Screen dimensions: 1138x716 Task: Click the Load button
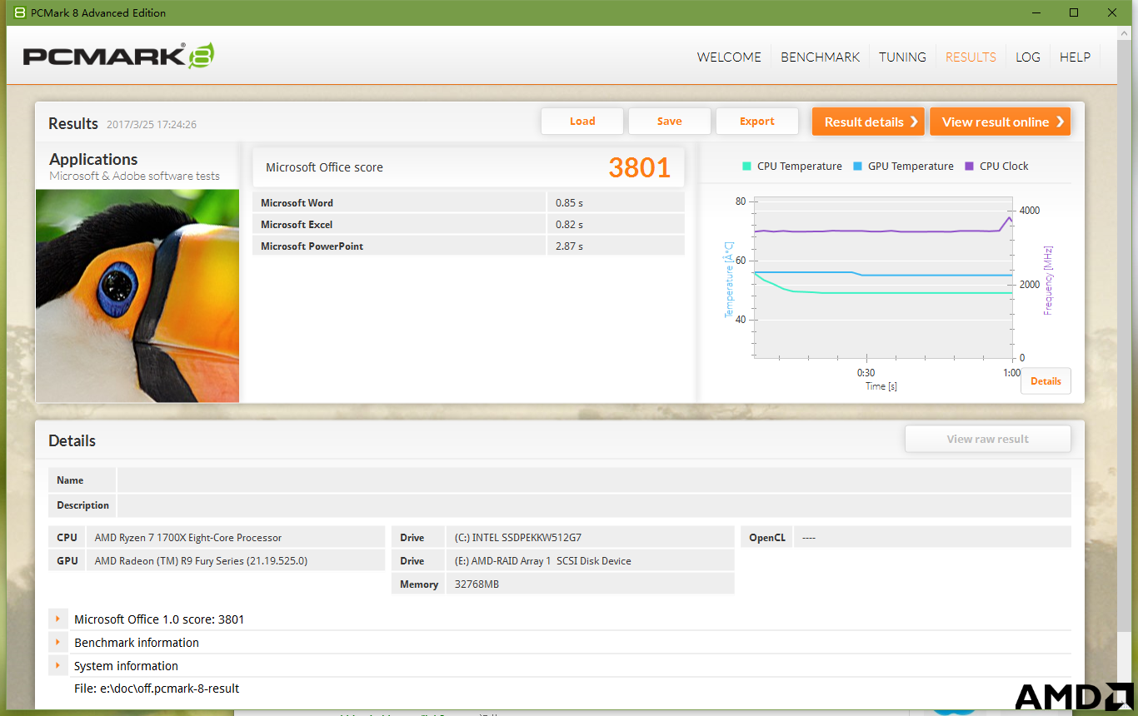pyautogui.click(x=582, y=122)
